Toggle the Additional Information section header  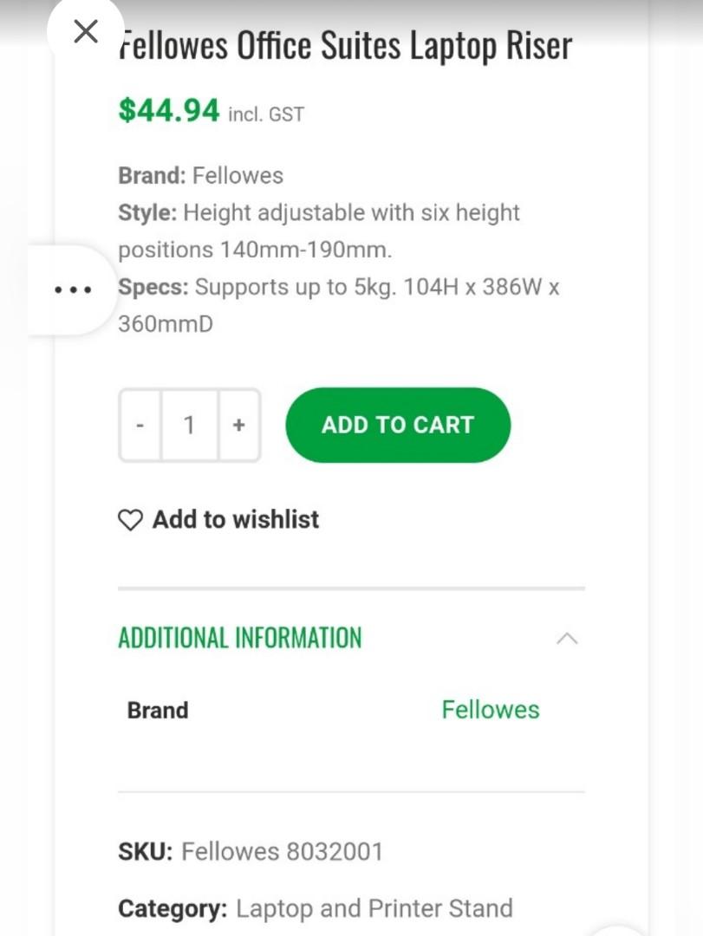pos(240,639)
